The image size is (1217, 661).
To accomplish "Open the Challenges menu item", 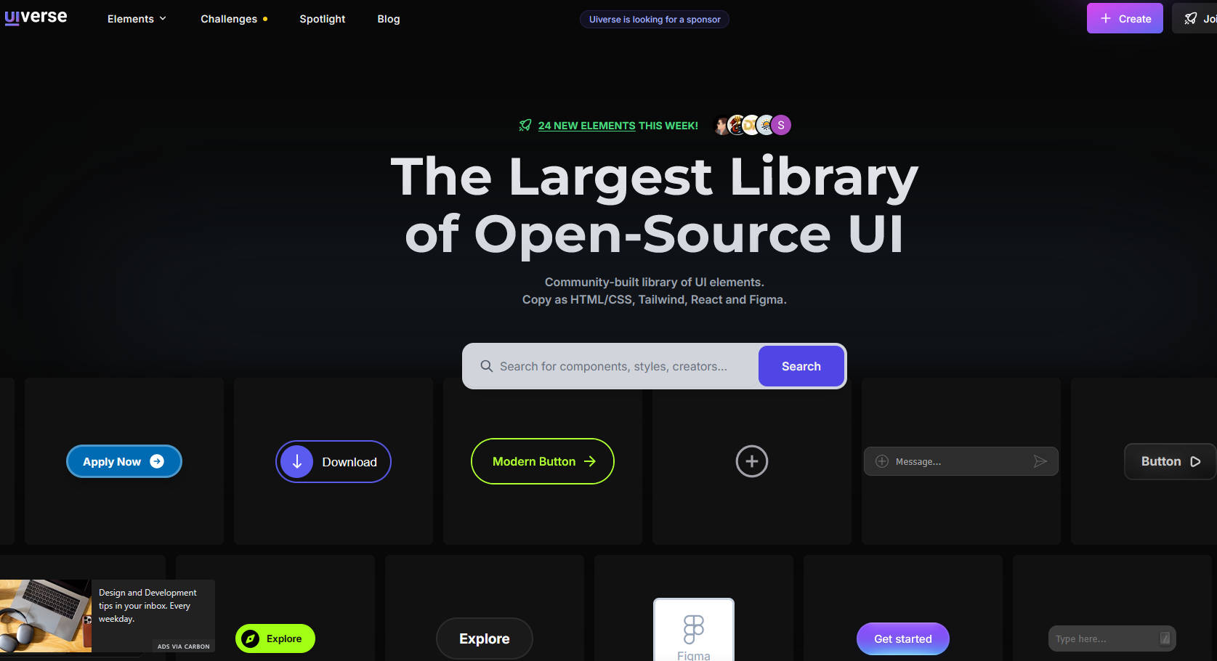I will 229,19.
